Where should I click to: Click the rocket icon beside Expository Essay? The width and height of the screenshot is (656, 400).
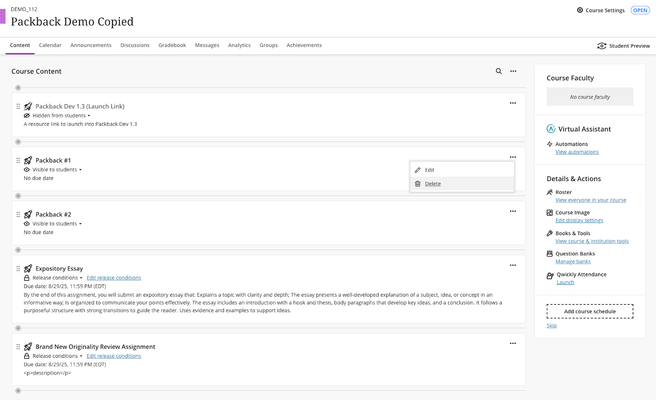(x=28, y=268)
